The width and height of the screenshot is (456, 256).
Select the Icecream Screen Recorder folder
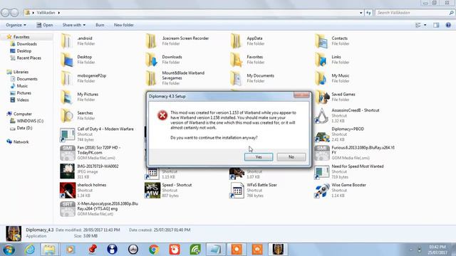[177, 41]
